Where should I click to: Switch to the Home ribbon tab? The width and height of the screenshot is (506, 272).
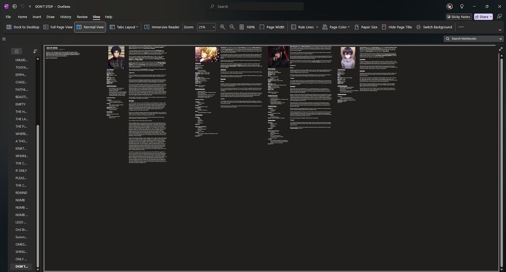coord(22,17)
